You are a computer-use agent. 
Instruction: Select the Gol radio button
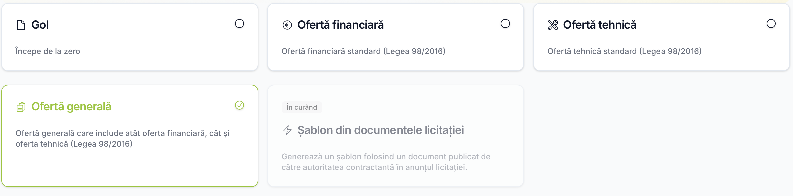[239, 24]
